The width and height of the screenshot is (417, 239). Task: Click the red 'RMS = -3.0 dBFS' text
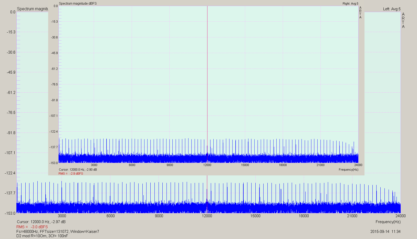coord(32,227)
